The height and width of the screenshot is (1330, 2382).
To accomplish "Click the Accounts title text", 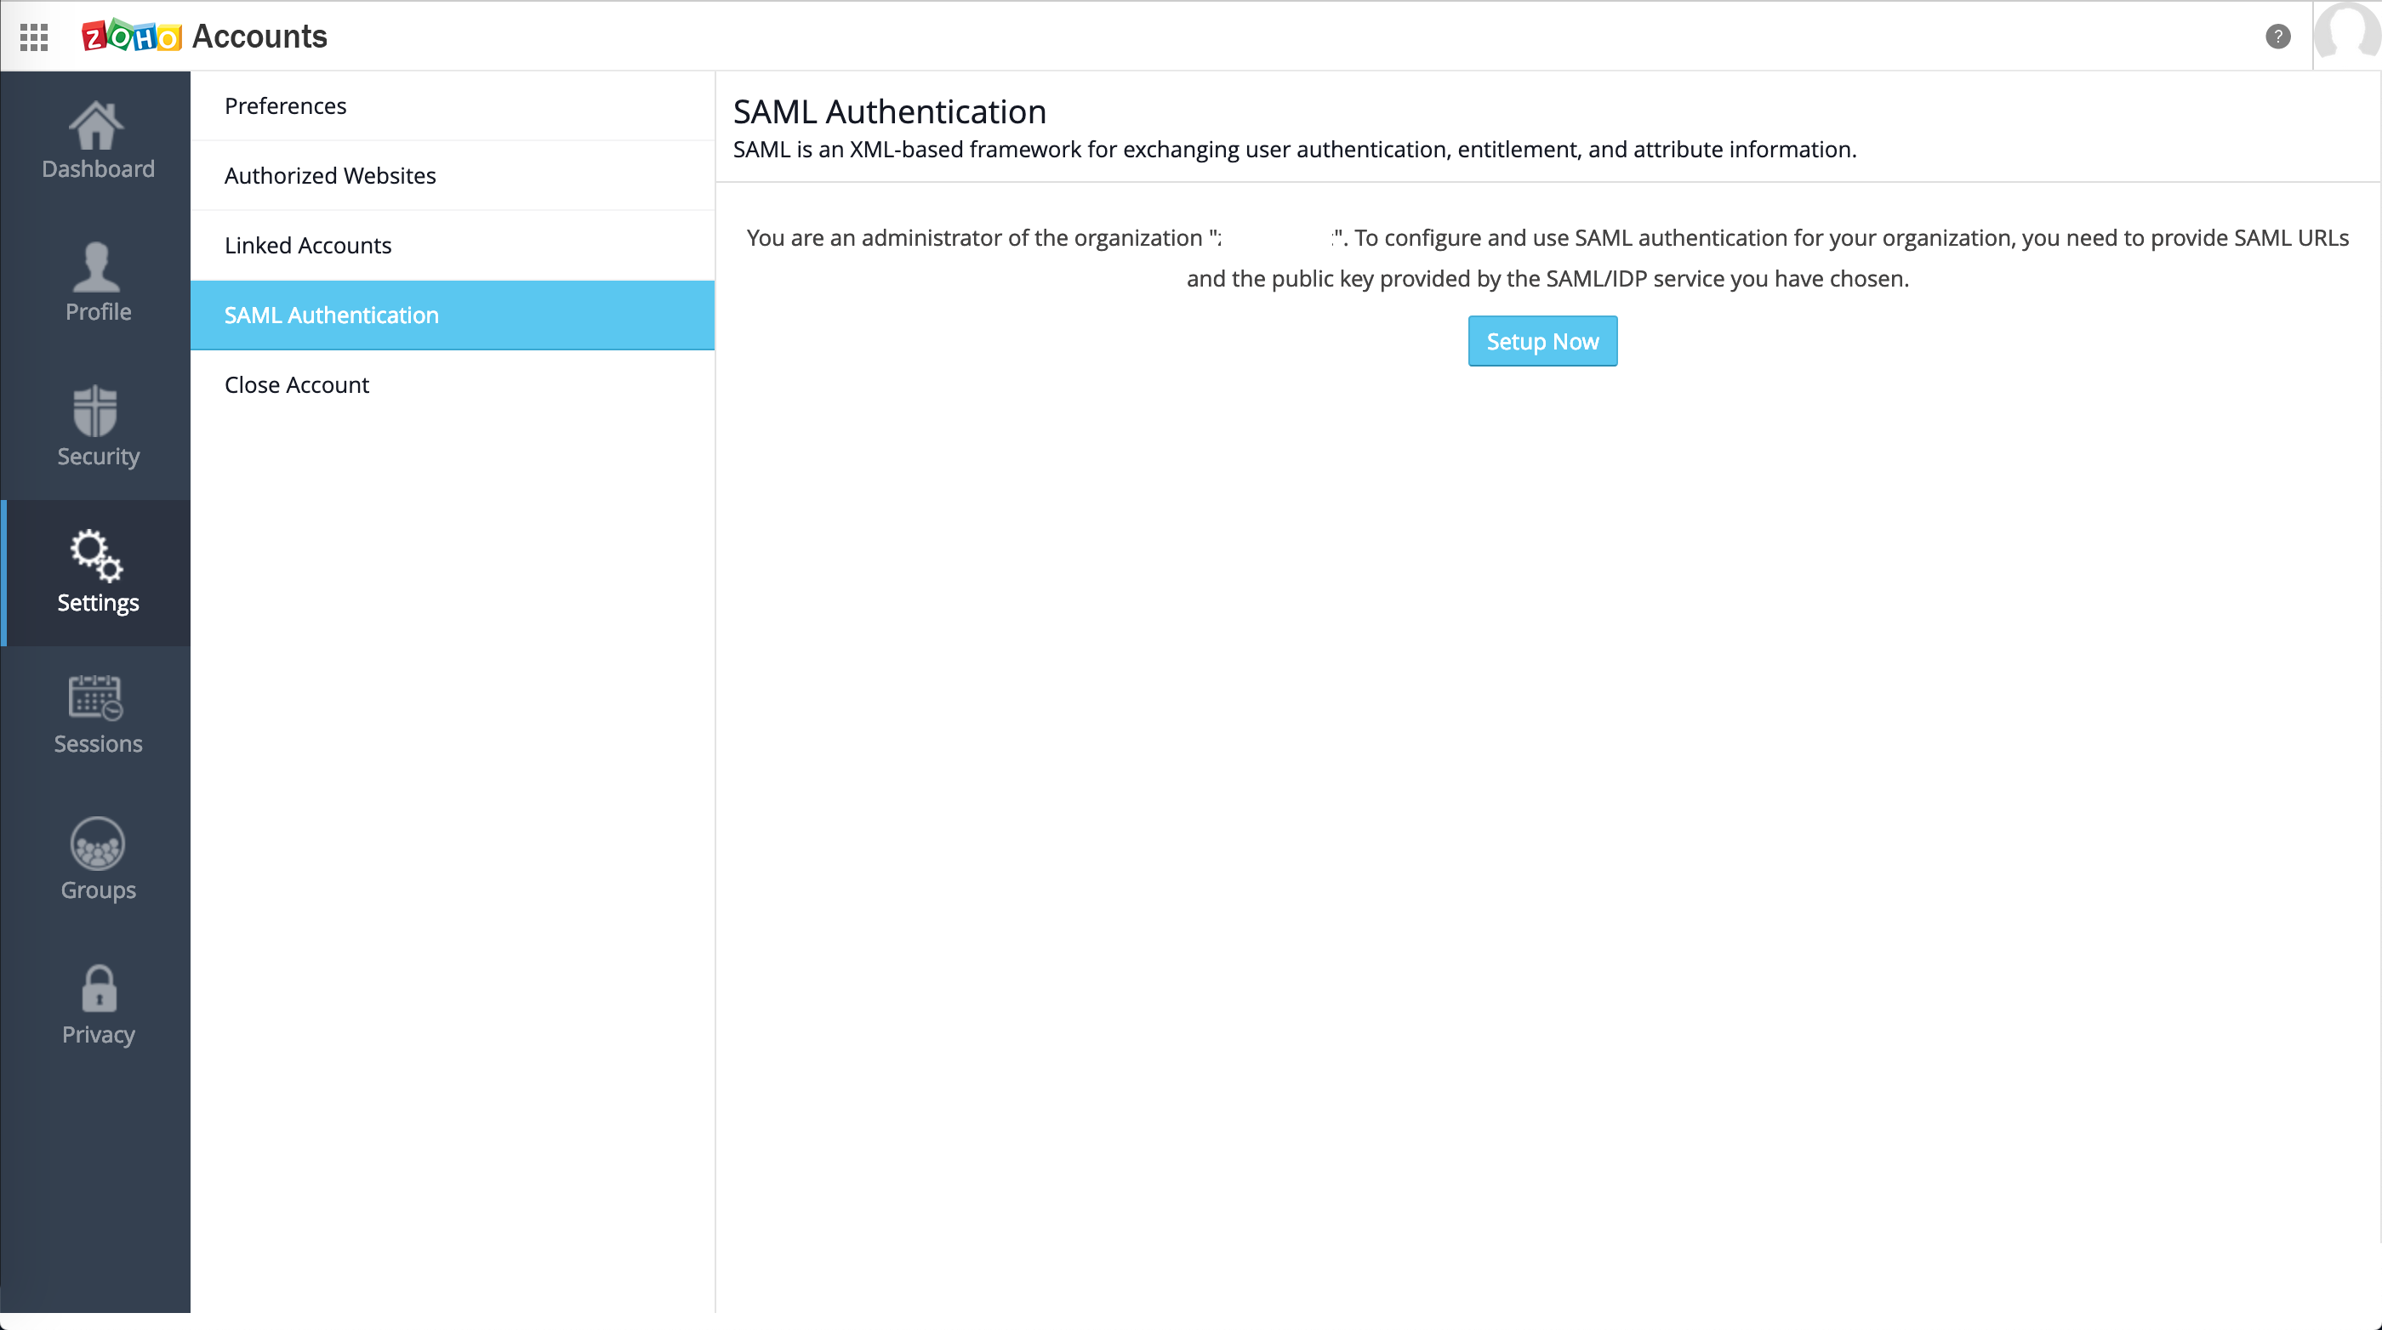I will pos(259,37).
